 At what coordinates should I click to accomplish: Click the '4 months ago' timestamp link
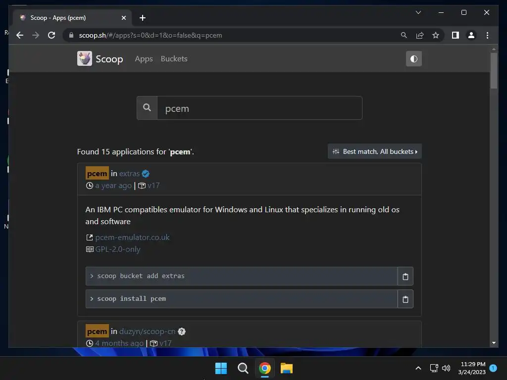(x=119, y=343)
